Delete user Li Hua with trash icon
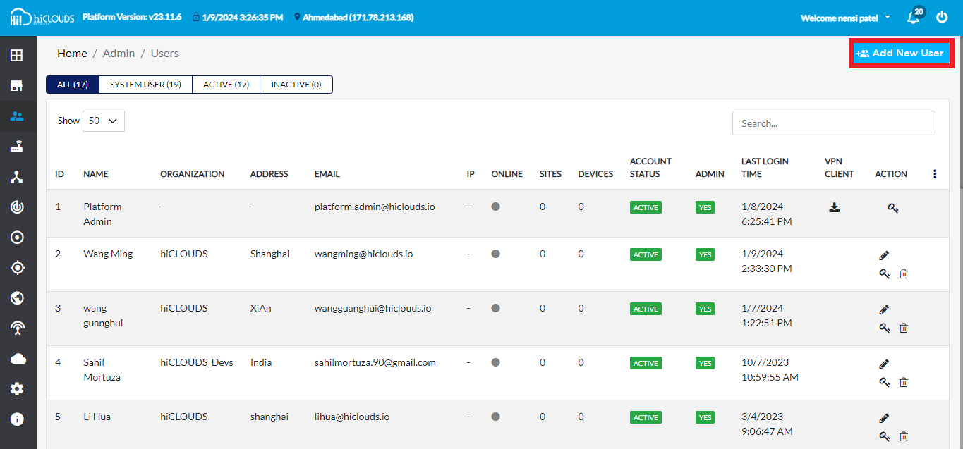The height and width of the screenshot is (449, 963). (904, 436)
